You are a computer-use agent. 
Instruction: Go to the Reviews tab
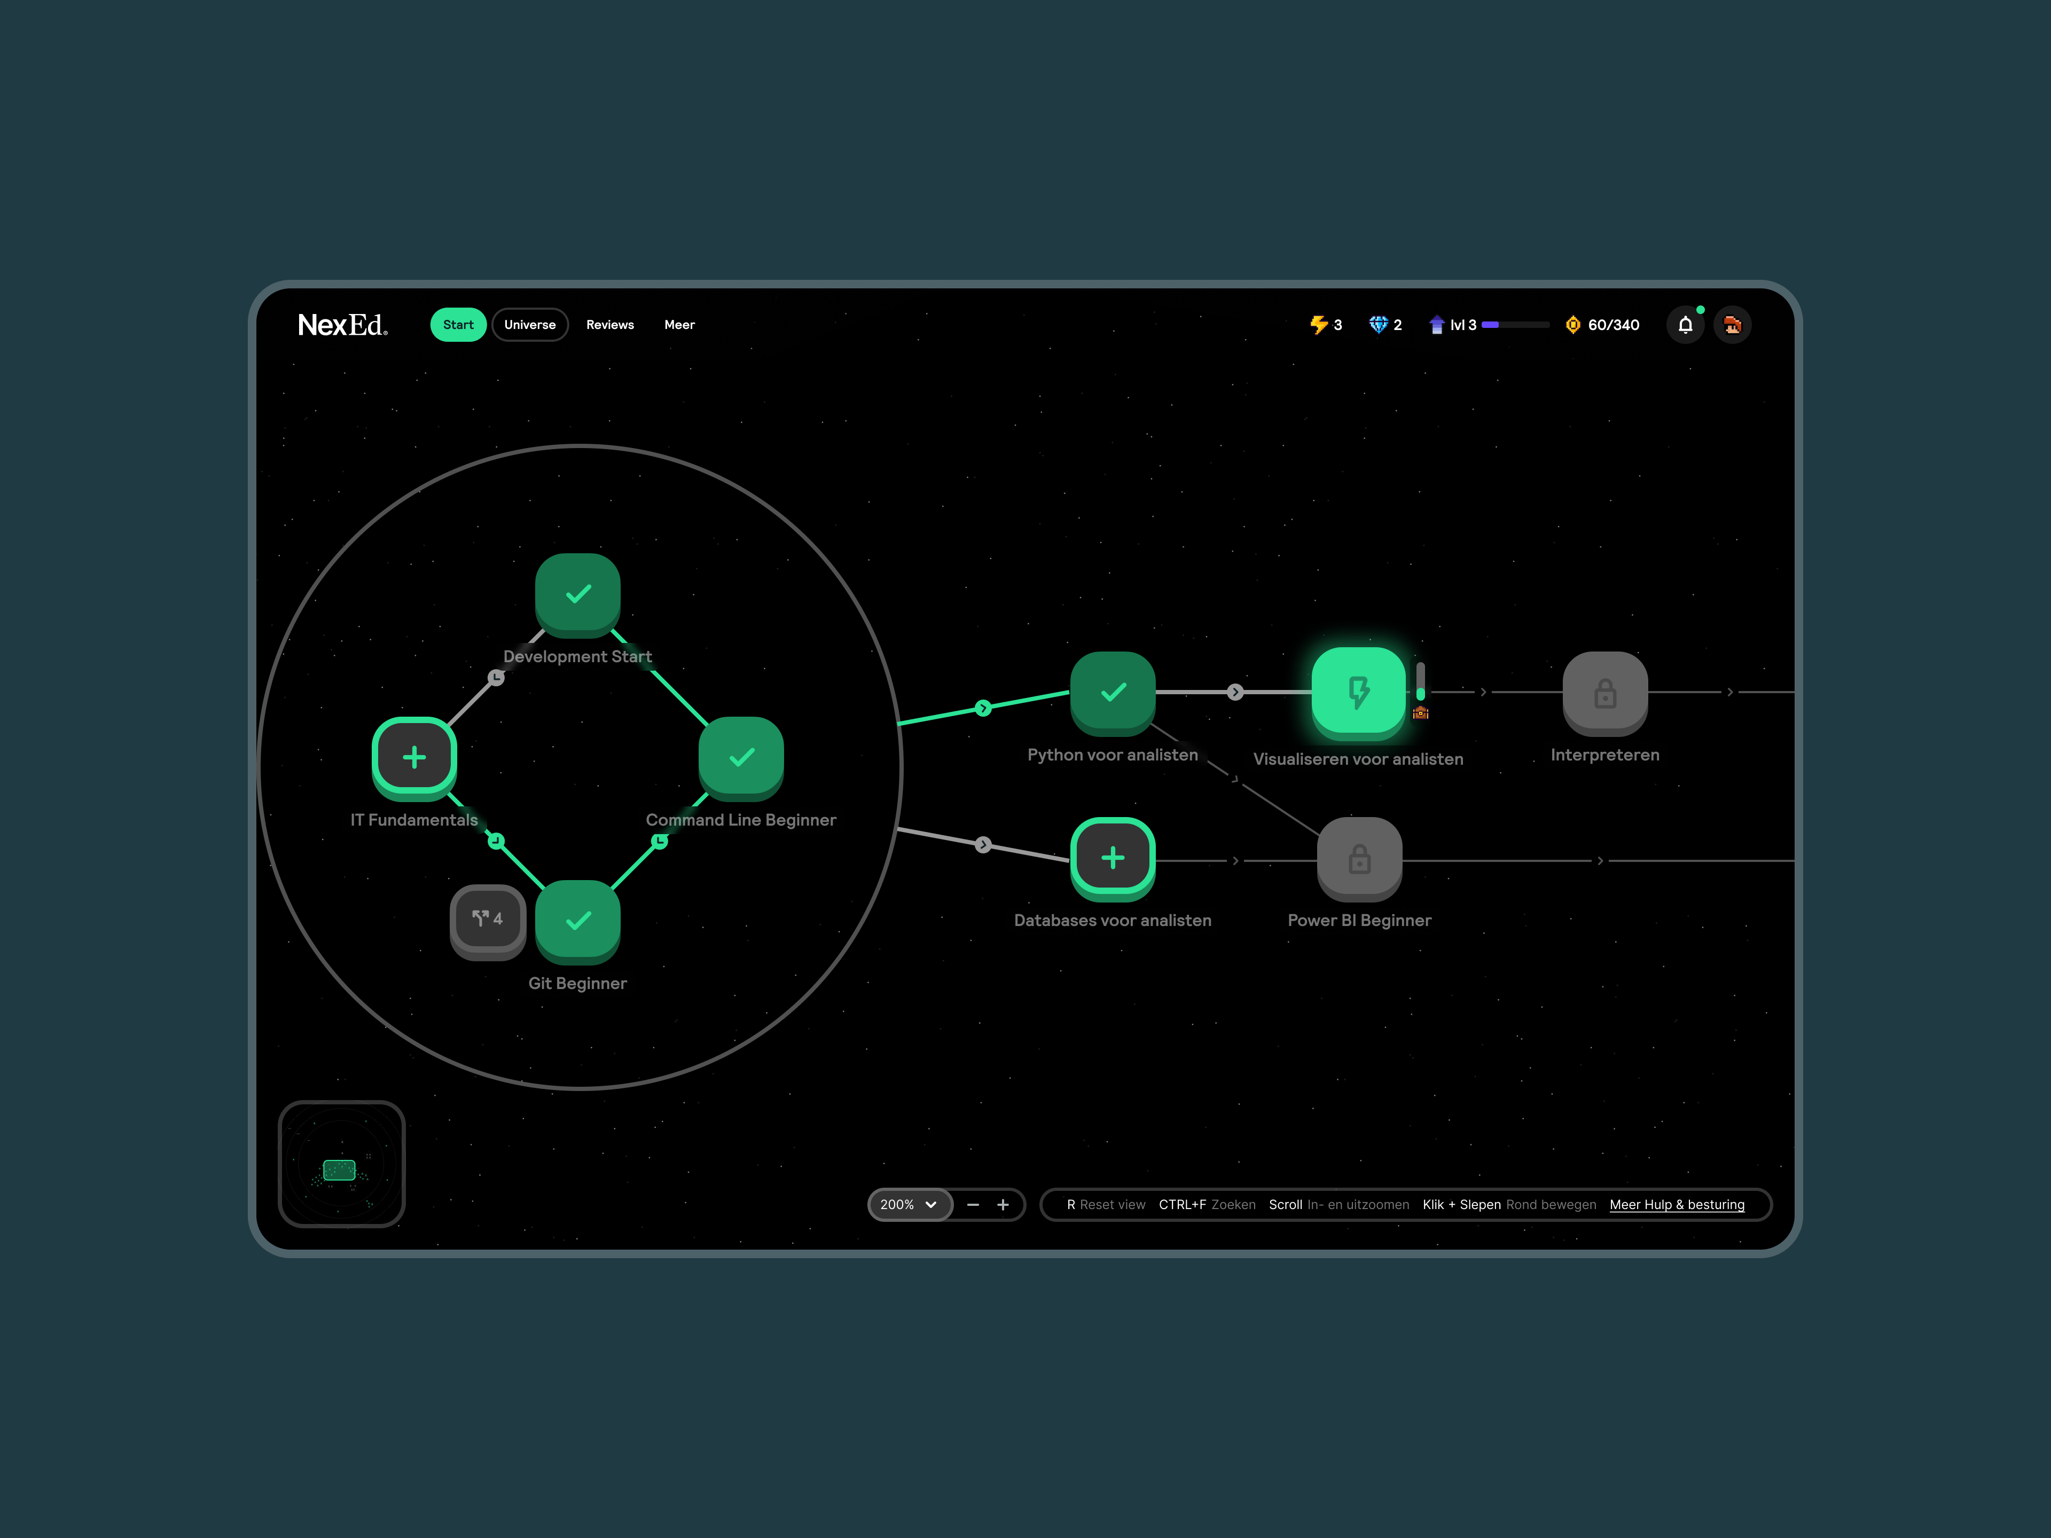click(609, 325)
